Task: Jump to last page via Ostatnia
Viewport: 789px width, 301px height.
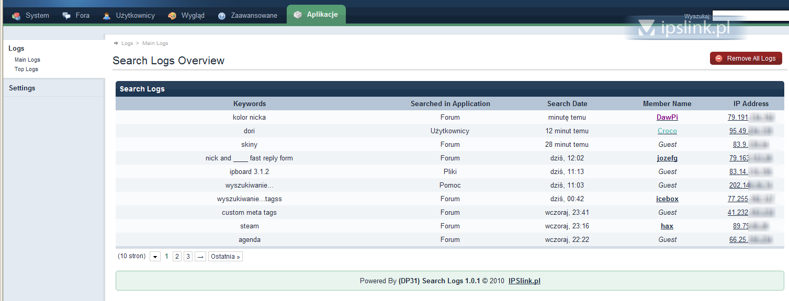Action: click(x=225, y=257)
